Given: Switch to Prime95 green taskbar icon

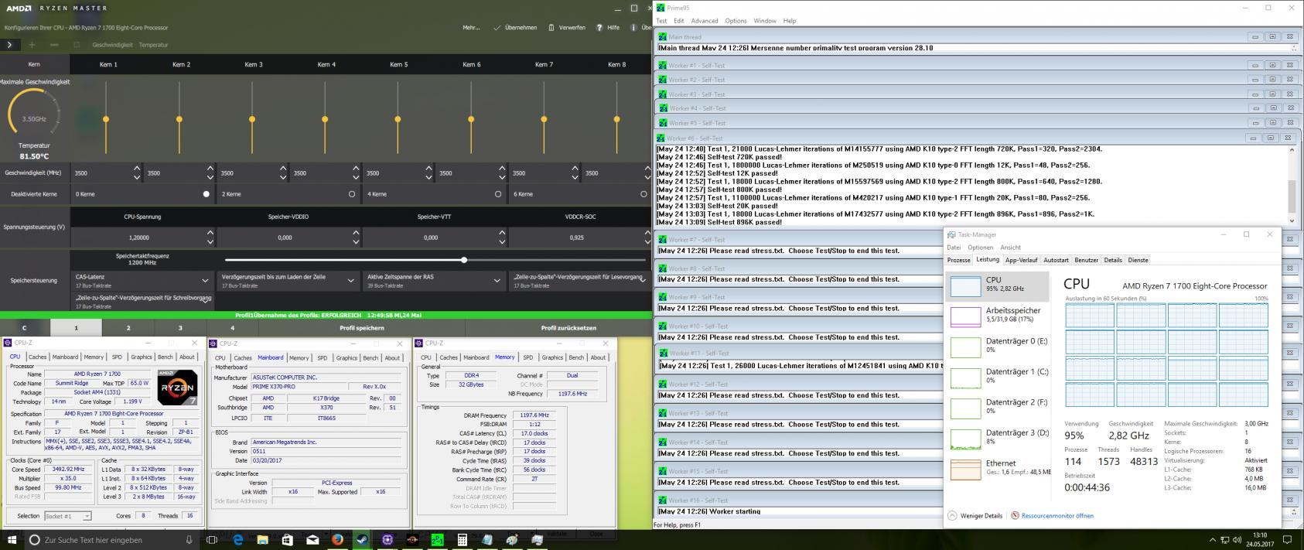Looking at the screenshot, I should (437, 539).
